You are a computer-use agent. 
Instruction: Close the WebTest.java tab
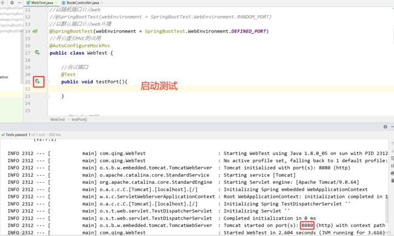(56, 3)
